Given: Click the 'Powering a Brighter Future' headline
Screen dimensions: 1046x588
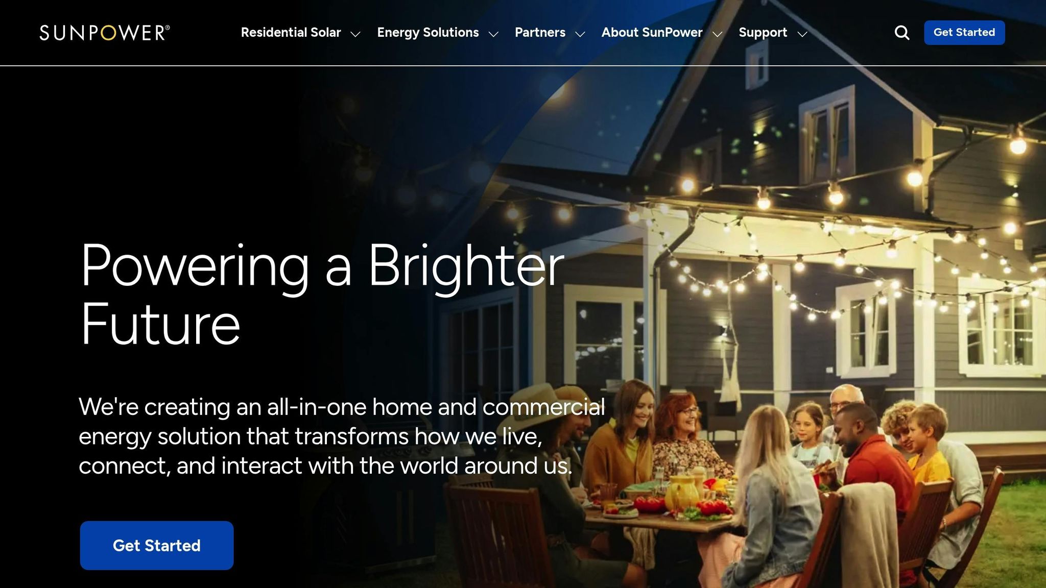Looking at the screenshot, I should (x=322, y=294).
